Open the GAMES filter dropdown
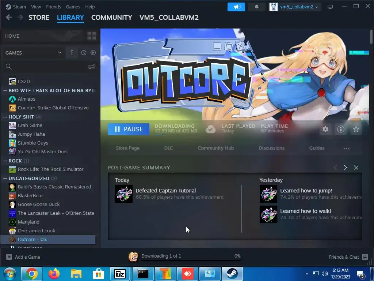 coord(33,53)
